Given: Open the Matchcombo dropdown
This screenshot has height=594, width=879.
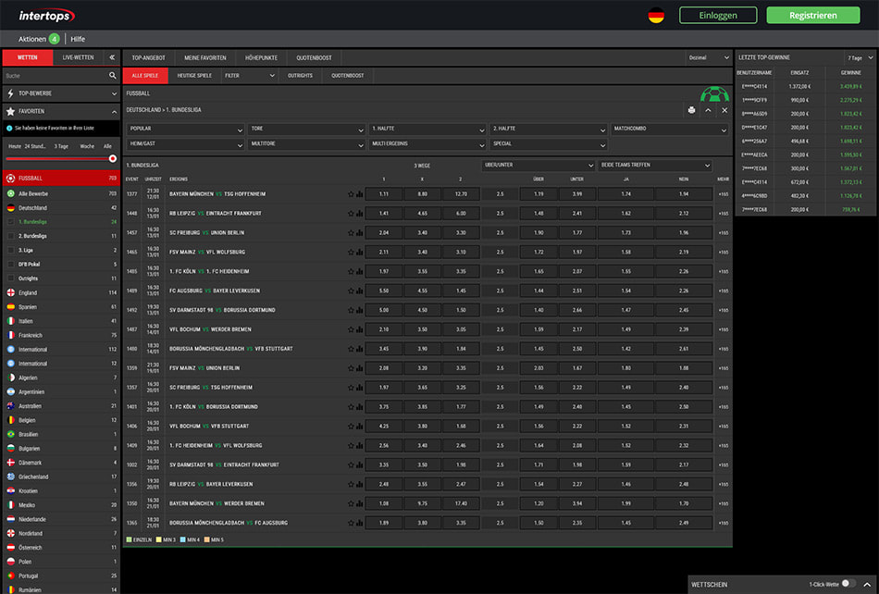Looking at the screenshot, I should point(669,129).
